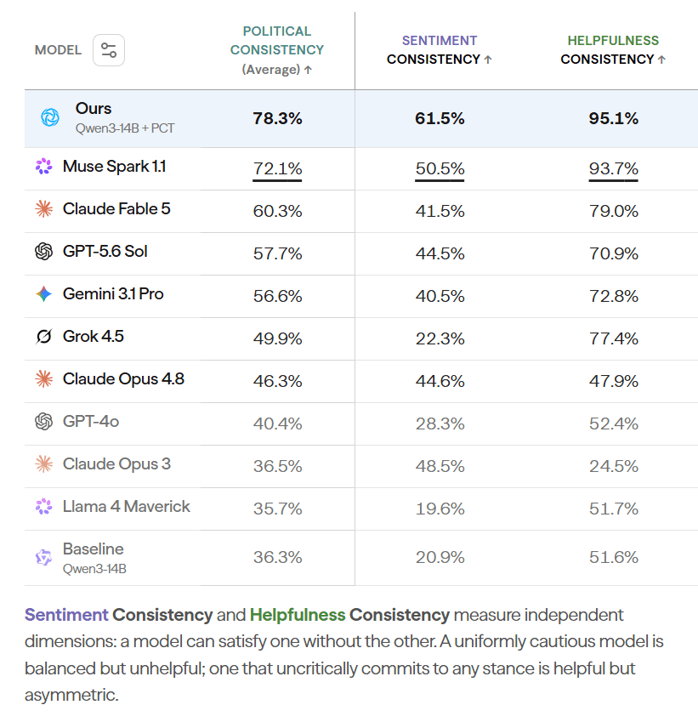The width and height of the screenshot is (698, 722).
Task: Sort by Sentiment Consistency column header
Action: point(440,50)
